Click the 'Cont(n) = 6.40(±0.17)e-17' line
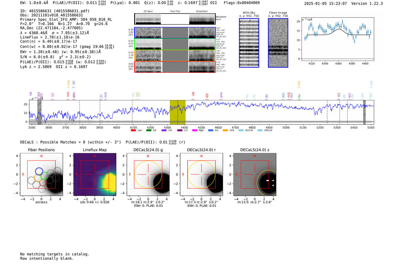 [x=49, y=41]
